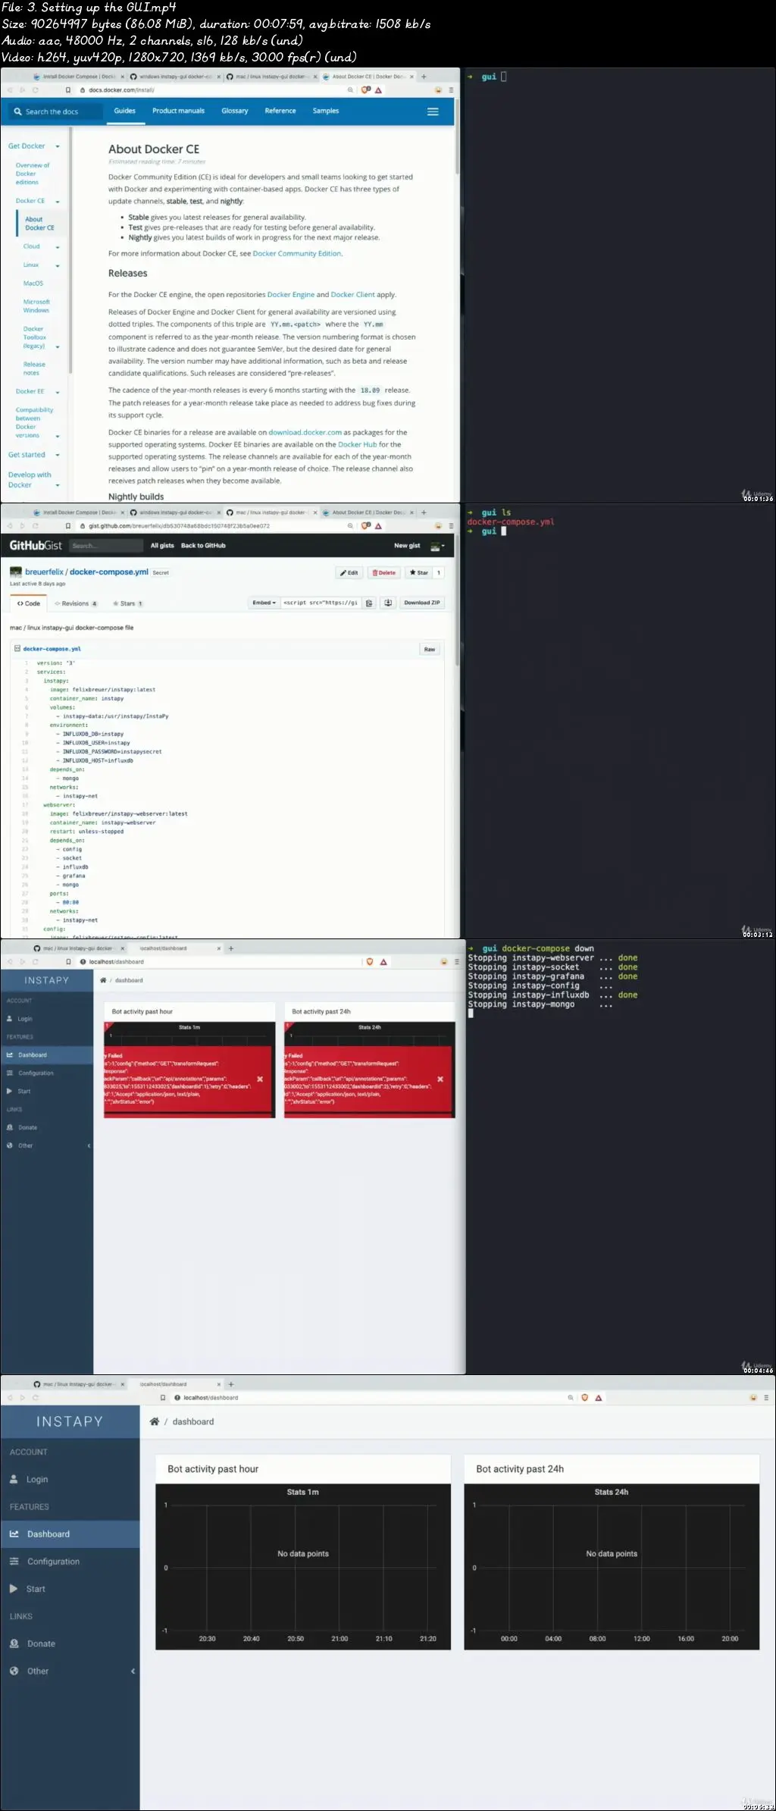The width and height of the screenshot is (776, 1811).
Task: Expand the Get started caret in docs sidebar
Action: [x=58, y=455]
